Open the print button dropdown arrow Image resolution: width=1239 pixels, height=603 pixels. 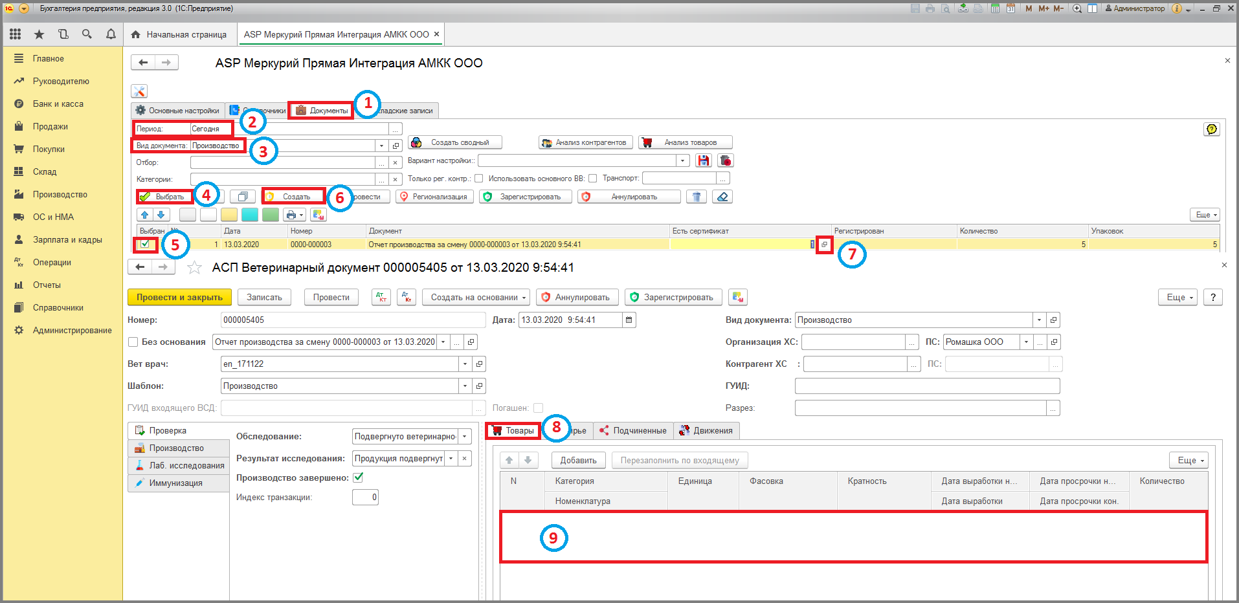(x=302, y=215)
